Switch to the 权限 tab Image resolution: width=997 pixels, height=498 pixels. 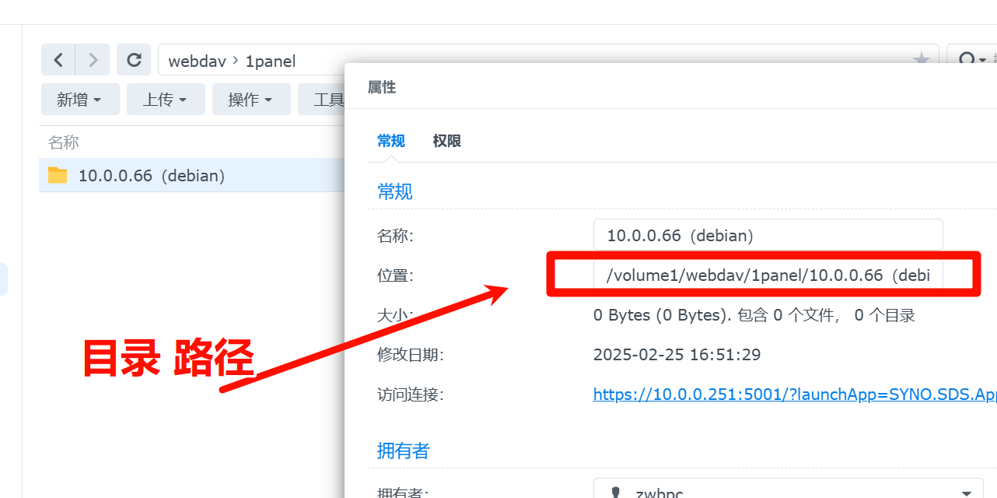tap(447, 141)
